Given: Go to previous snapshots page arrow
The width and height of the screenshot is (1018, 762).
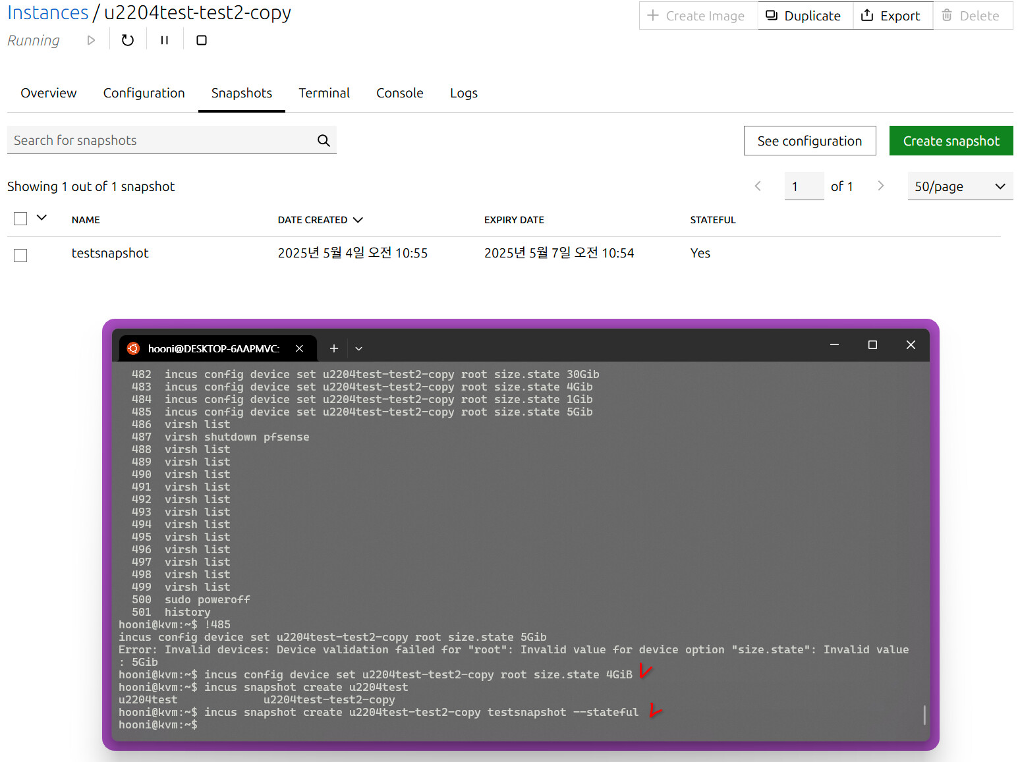Looking at the screenshot, I should pyautogui.click(x=758, y=186).
